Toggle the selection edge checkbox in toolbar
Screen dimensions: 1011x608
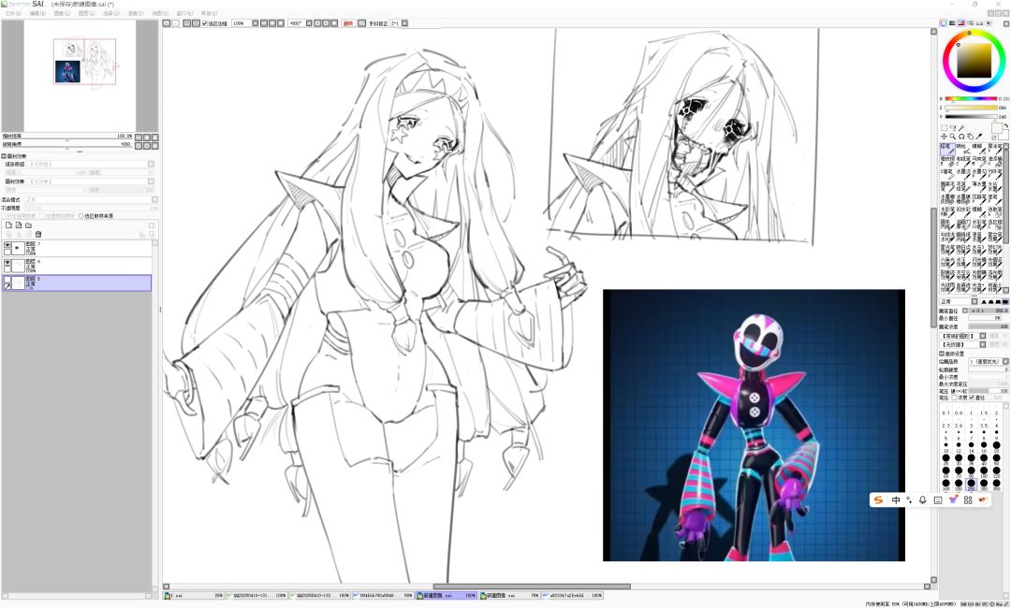pyautogui.click(x=205, y=23)
